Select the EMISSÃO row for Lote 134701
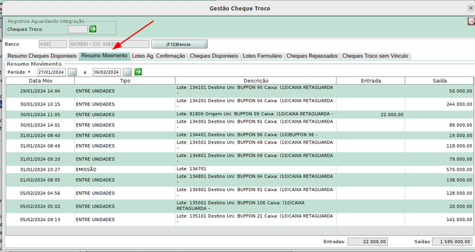Screen dimensions: 475x252 237,169
